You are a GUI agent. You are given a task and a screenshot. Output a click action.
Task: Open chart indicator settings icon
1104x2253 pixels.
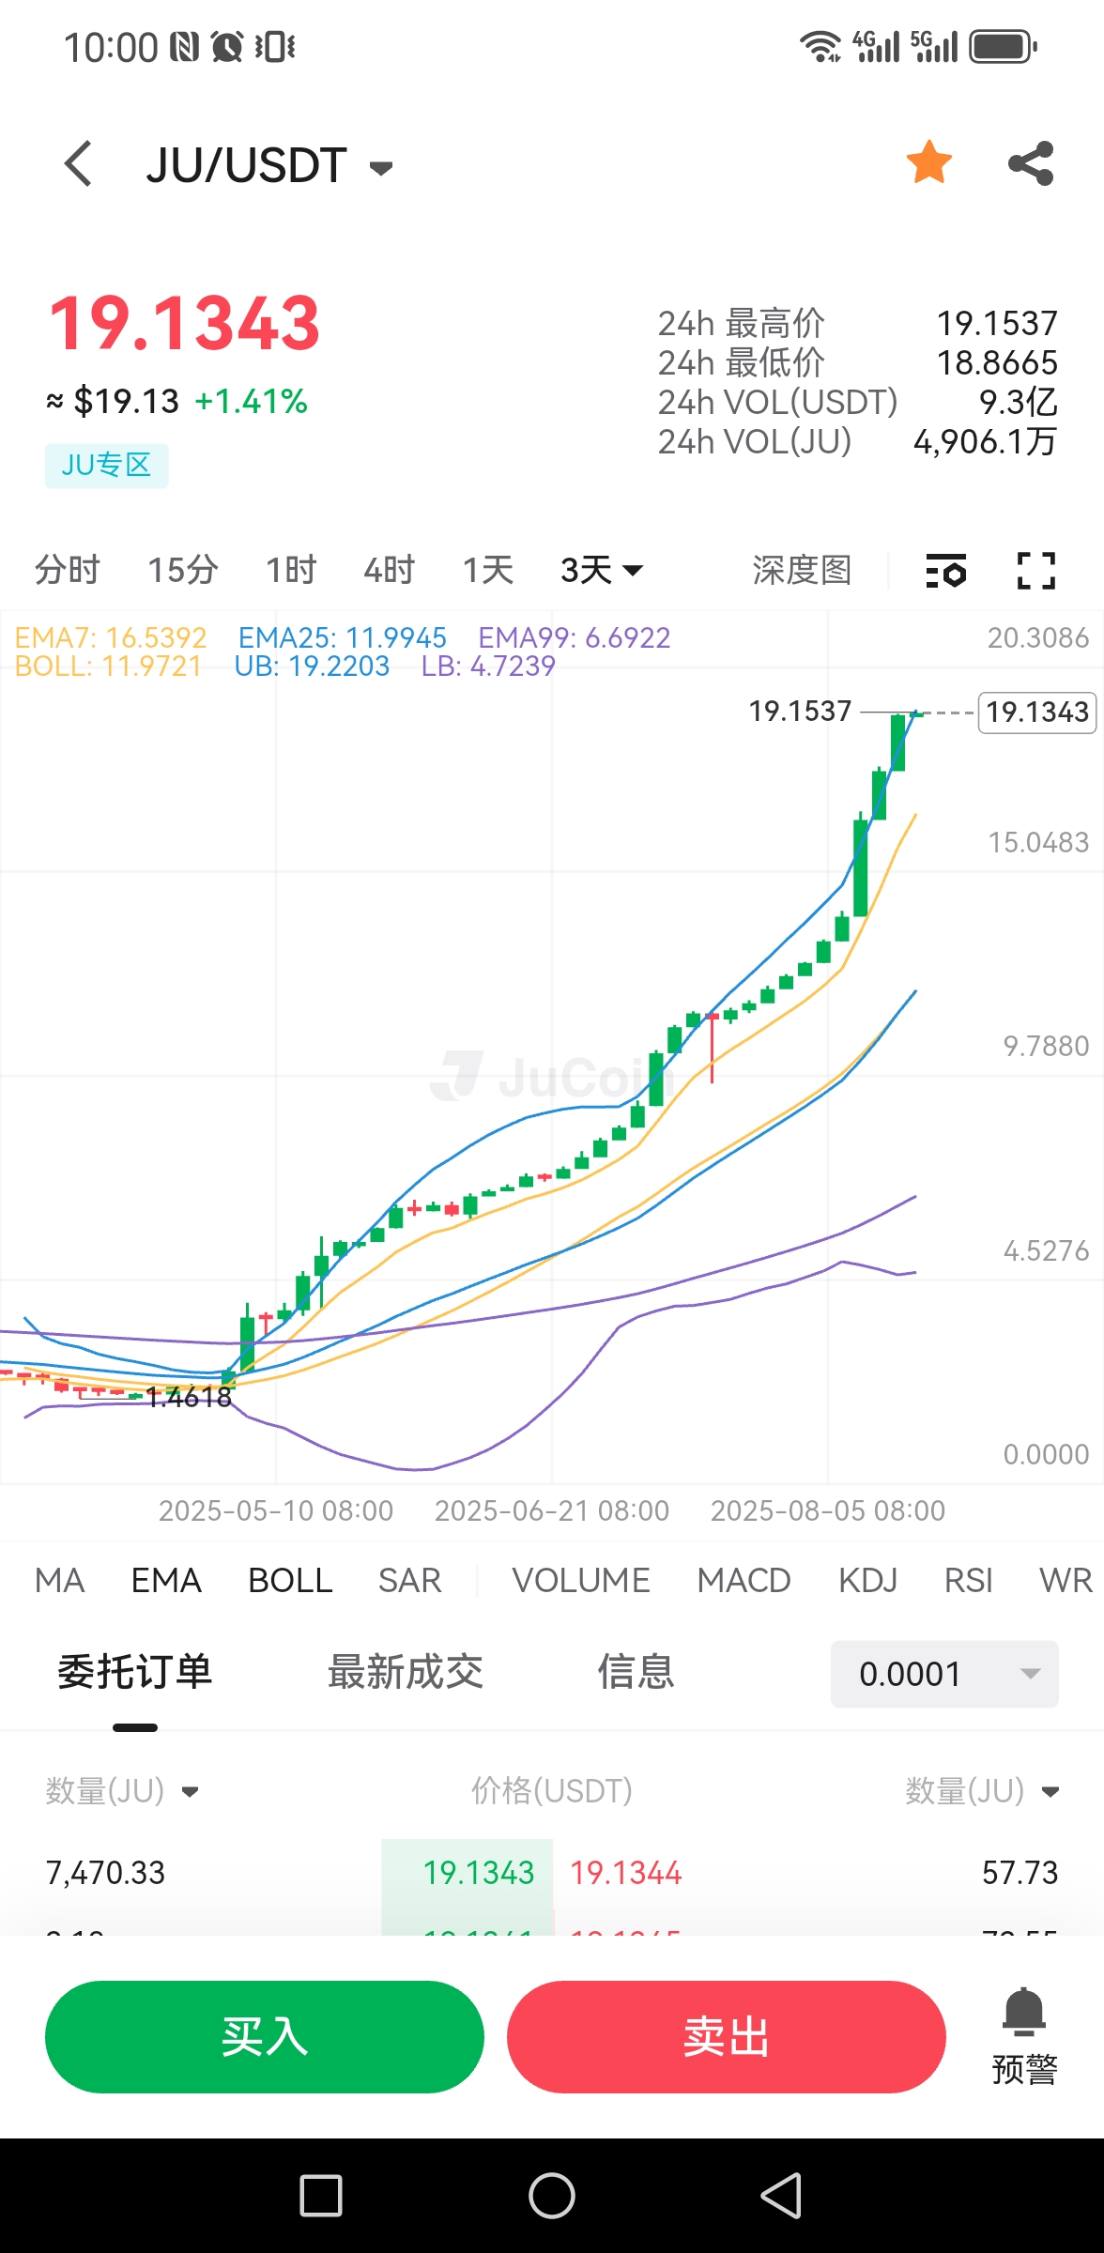pos(945,570)
